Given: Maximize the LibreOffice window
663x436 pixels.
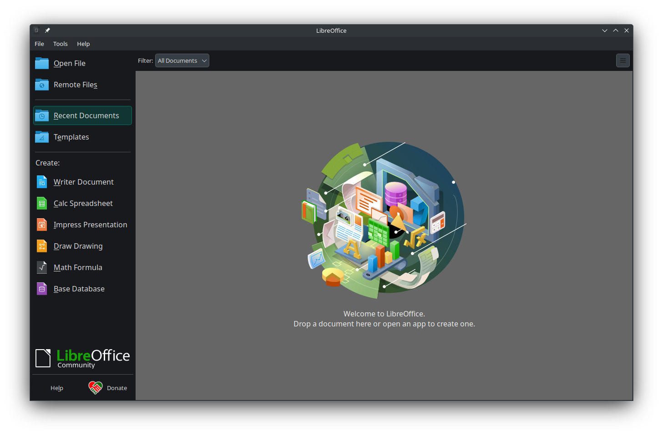Looking at the screenshot, I should pos(616,30).
